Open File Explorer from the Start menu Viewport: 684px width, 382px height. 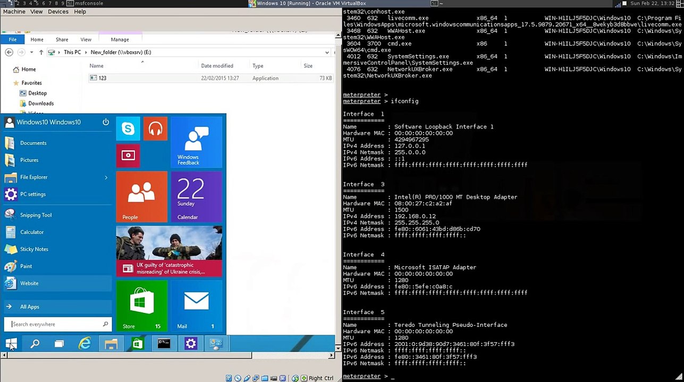(x=52, y=177)
